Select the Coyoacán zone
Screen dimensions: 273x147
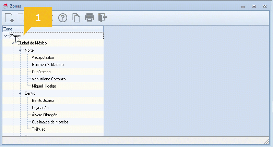click(x=40, y=108)
